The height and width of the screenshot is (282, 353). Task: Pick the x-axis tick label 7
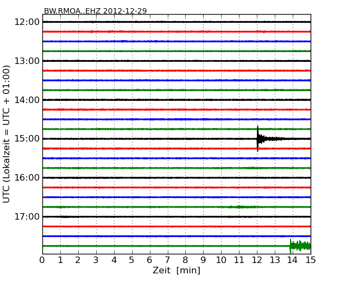[x=167, y=260]
